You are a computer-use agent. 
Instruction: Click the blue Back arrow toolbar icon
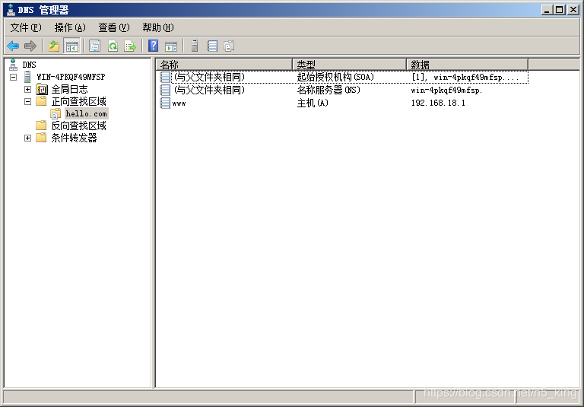[13, 46]
